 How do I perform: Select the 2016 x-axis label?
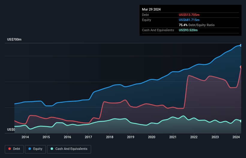pyautogui.click(x=67, y=137)
